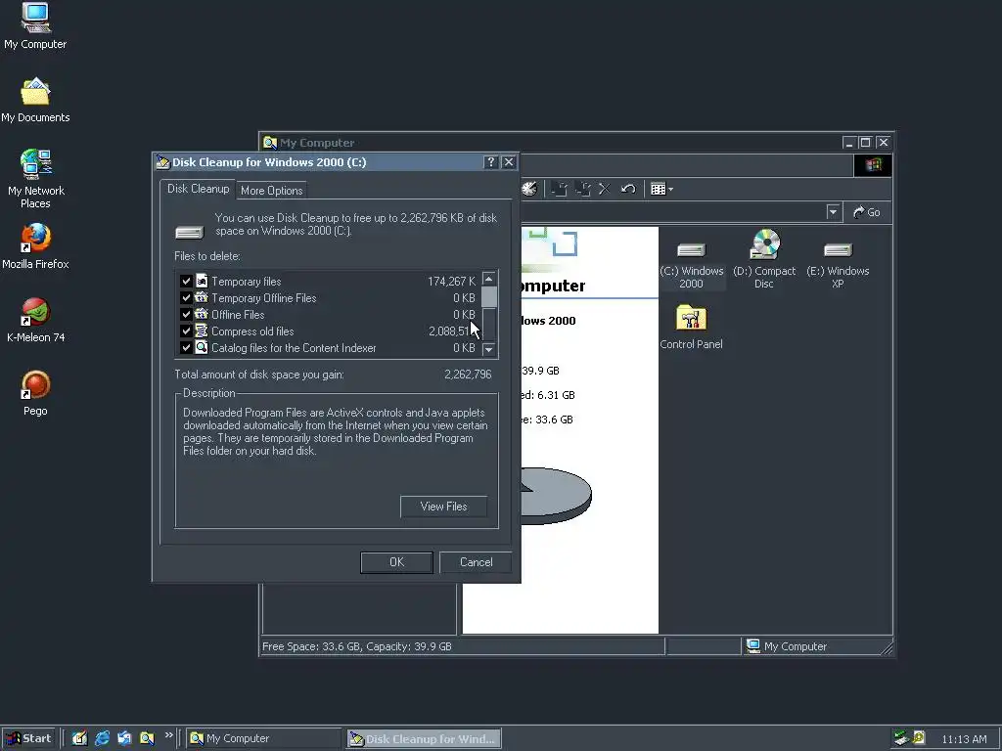Select the (C:) Windows 2000 drive
1002x751 pixels.
(692, 265)
